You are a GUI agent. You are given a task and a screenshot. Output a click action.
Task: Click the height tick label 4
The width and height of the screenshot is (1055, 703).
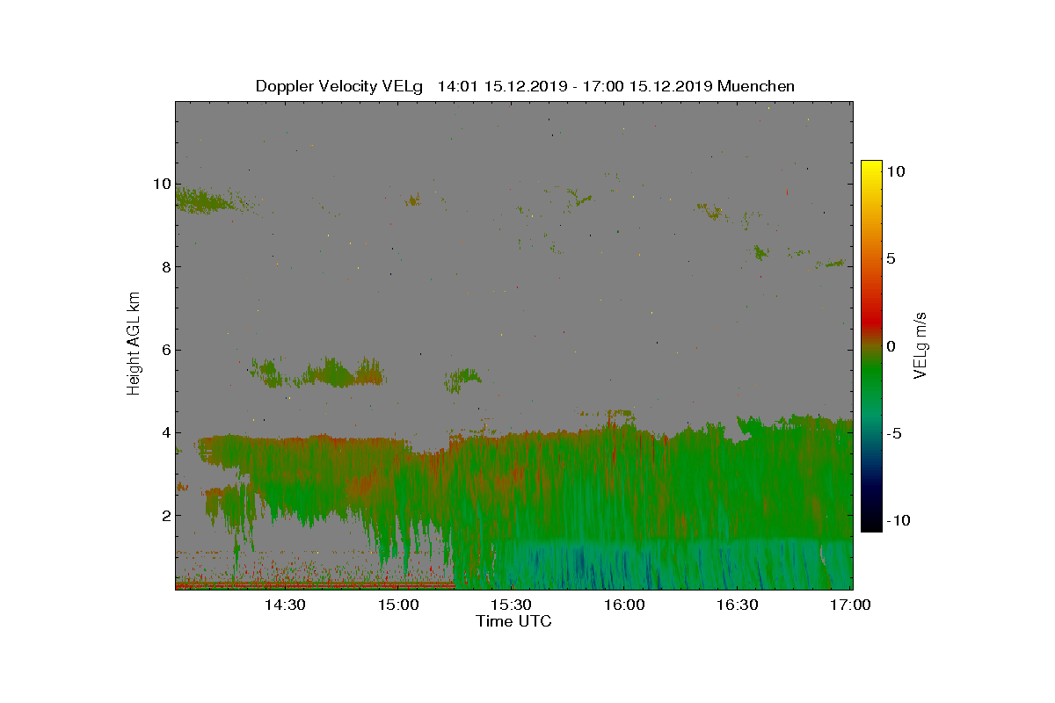click(x=164, y=432)
